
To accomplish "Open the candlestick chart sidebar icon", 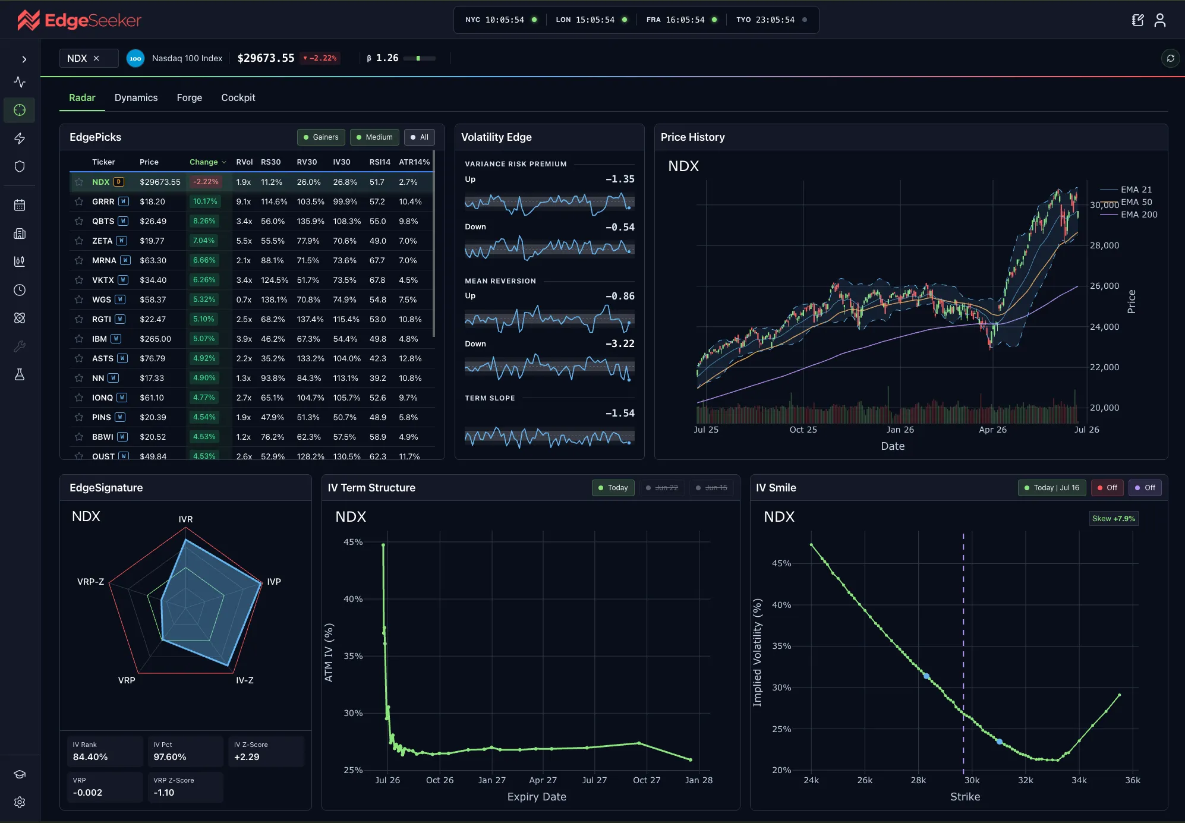I will point(20,261).
